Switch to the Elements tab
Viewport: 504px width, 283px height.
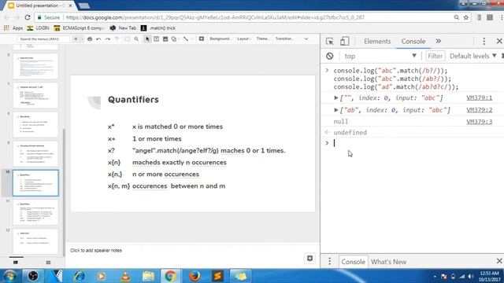tap(377, 42)
